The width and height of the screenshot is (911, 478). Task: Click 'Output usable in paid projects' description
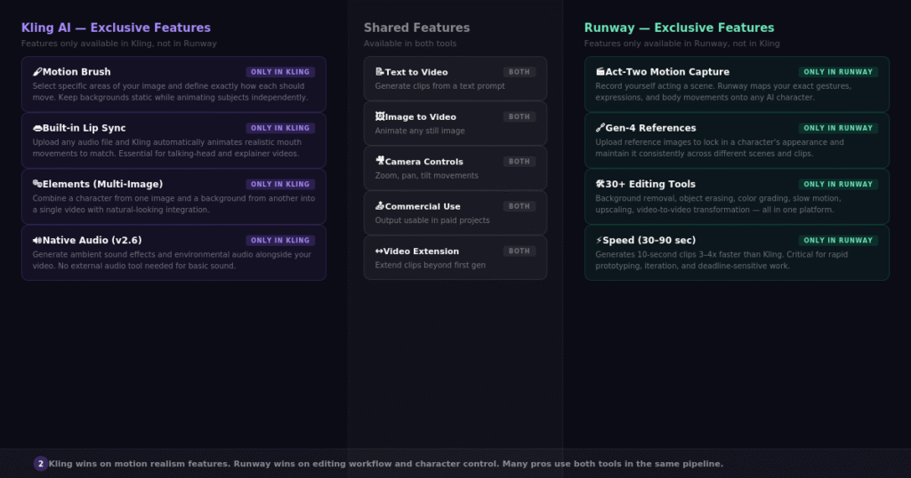coord(432,219)
